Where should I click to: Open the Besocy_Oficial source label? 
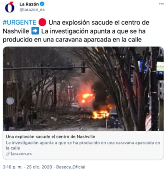(71, 167)
